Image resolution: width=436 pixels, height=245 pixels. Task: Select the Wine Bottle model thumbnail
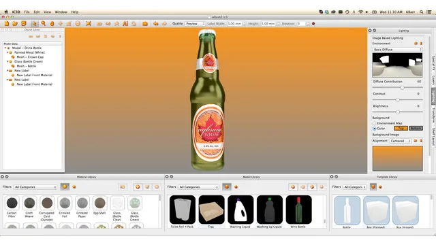[x=298, y=210]
